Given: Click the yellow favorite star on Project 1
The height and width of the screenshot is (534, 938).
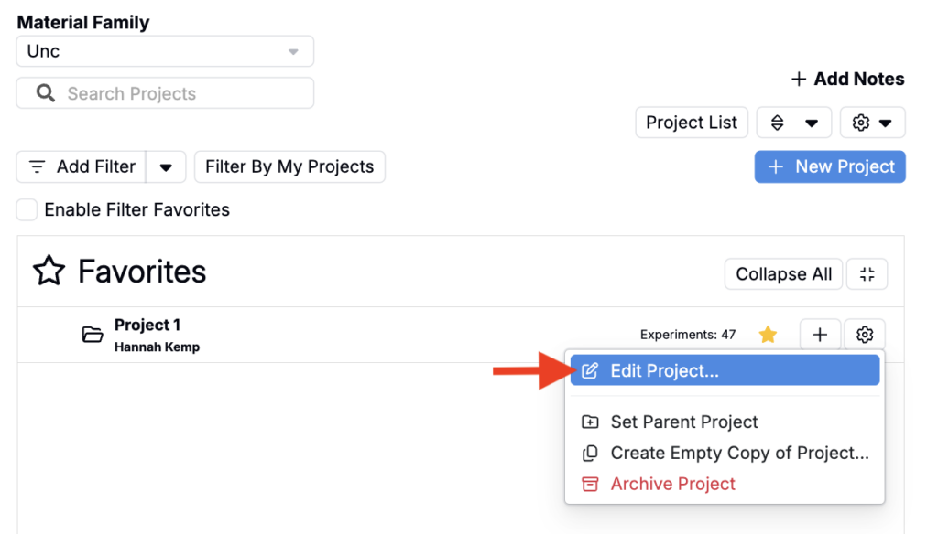Looking at the screenshot, I should pyautogui.click(x=768, y=335).
